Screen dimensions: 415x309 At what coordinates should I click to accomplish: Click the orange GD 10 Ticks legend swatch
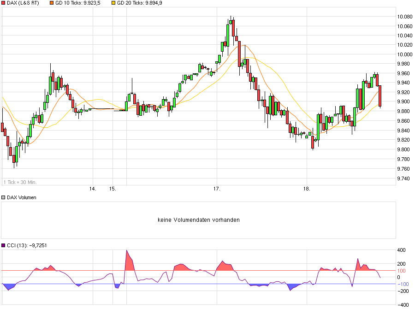pyautogui.click(x=52, y=3)
